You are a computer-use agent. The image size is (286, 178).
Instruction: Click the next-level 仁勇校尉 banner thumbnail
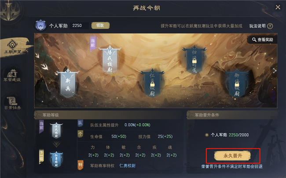click(x=56, y=160)
